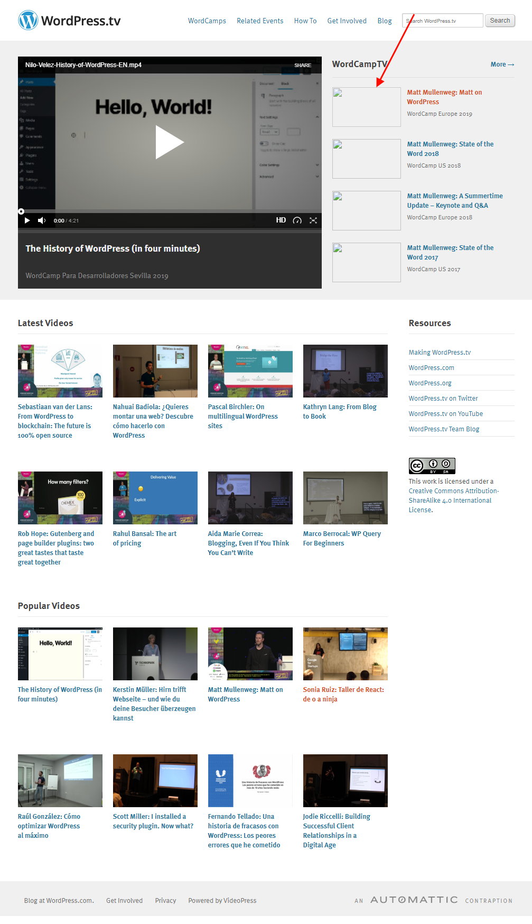The width and height of the screenshot is (532, 924).
Task: Mute the video using the speaker icon
Action: point(42,220)
